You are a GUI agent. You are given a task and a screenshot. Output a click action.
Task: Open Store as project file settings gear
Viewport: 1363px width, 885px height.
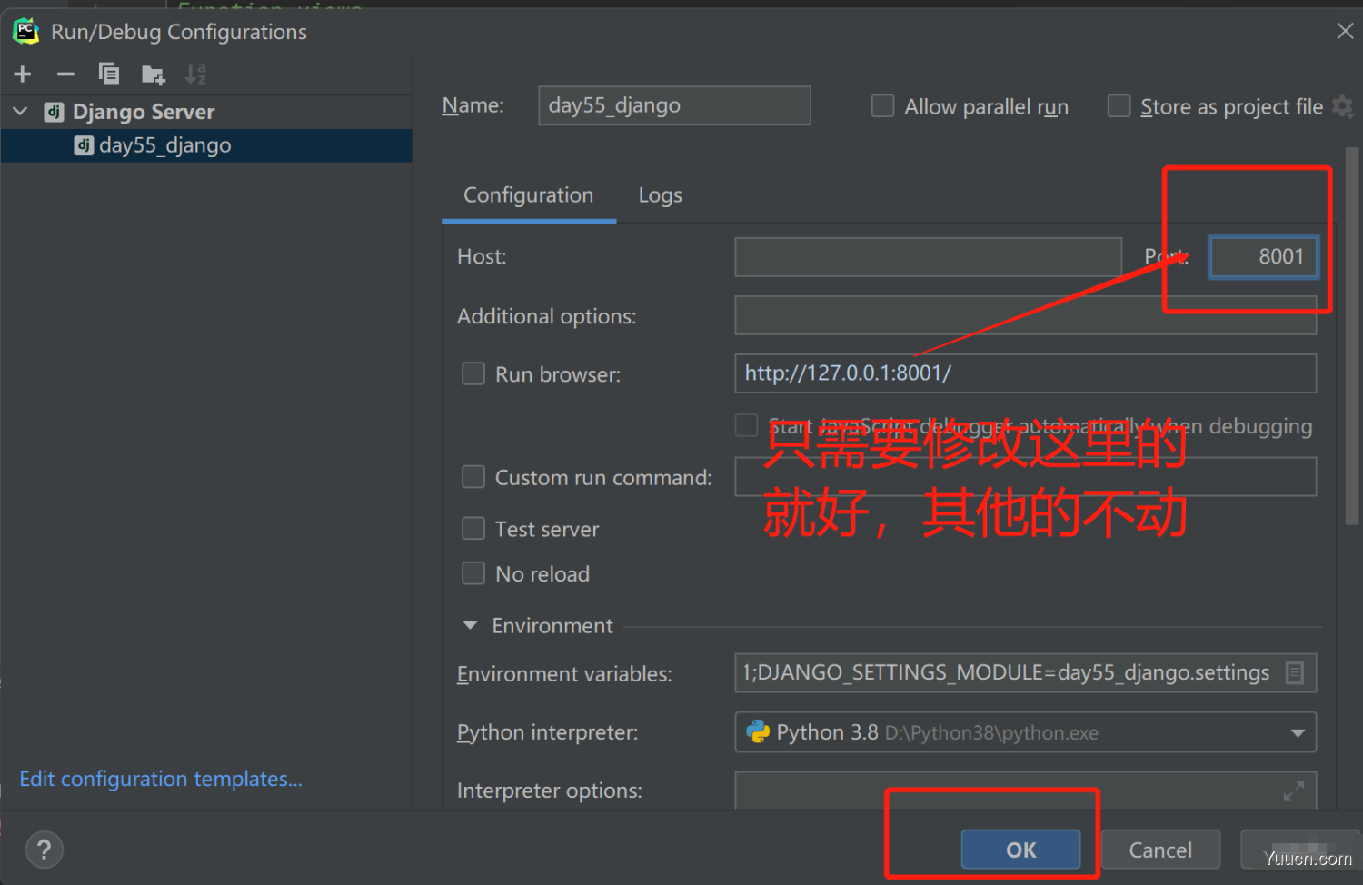(x=1342, y=106)
